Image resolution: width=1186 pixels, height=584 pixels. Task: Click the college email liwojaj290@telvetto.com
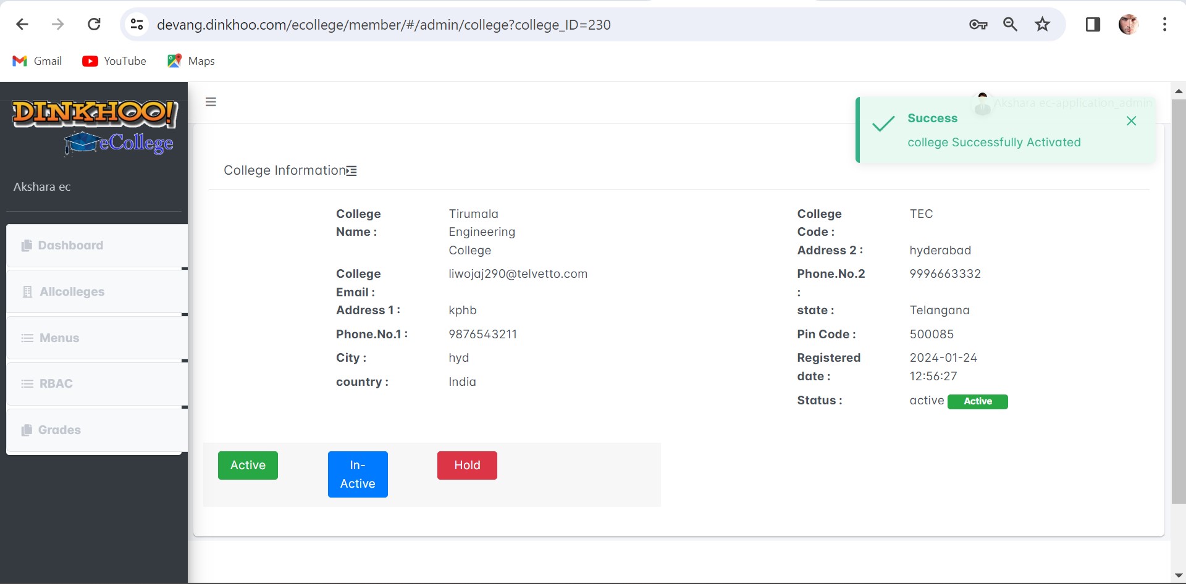click(518, 274)
